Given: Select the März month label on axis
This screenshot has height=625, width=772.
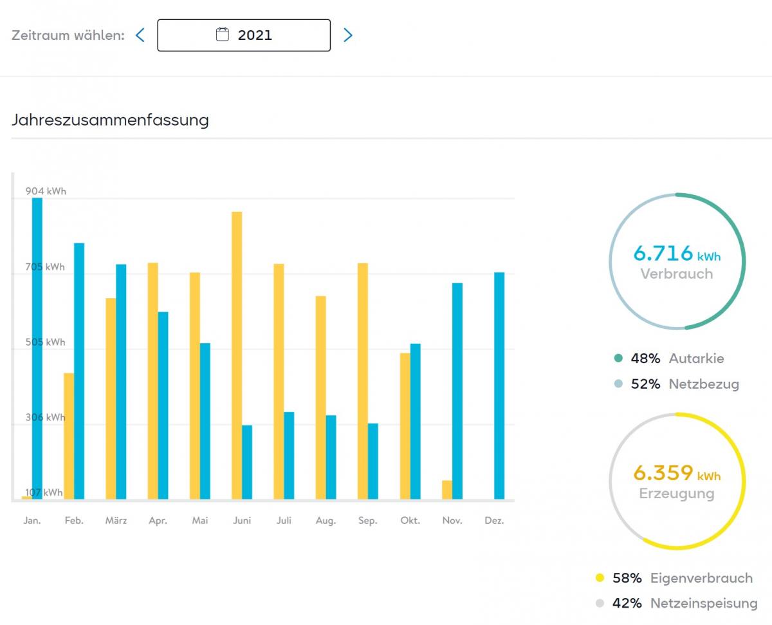Looking at the screenshot, I should point(116,521).
